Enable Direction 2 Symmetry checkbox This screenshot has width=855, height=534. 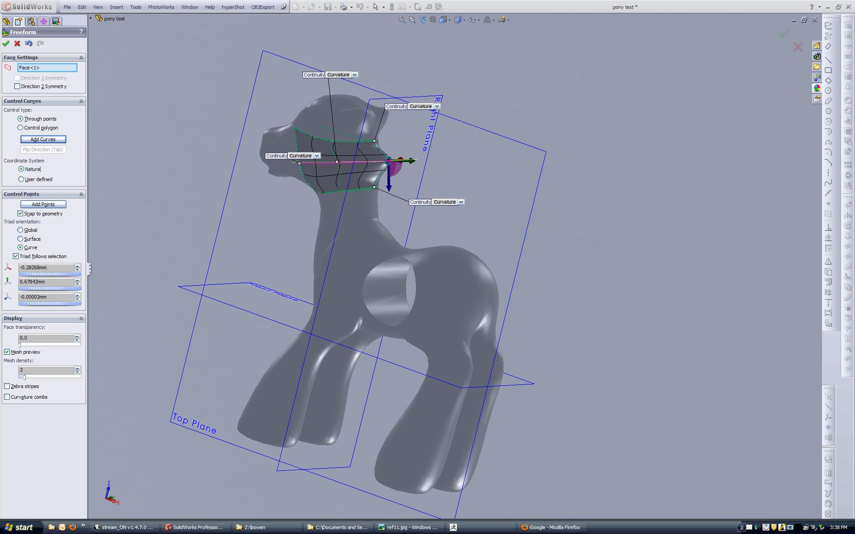[17, 86]
